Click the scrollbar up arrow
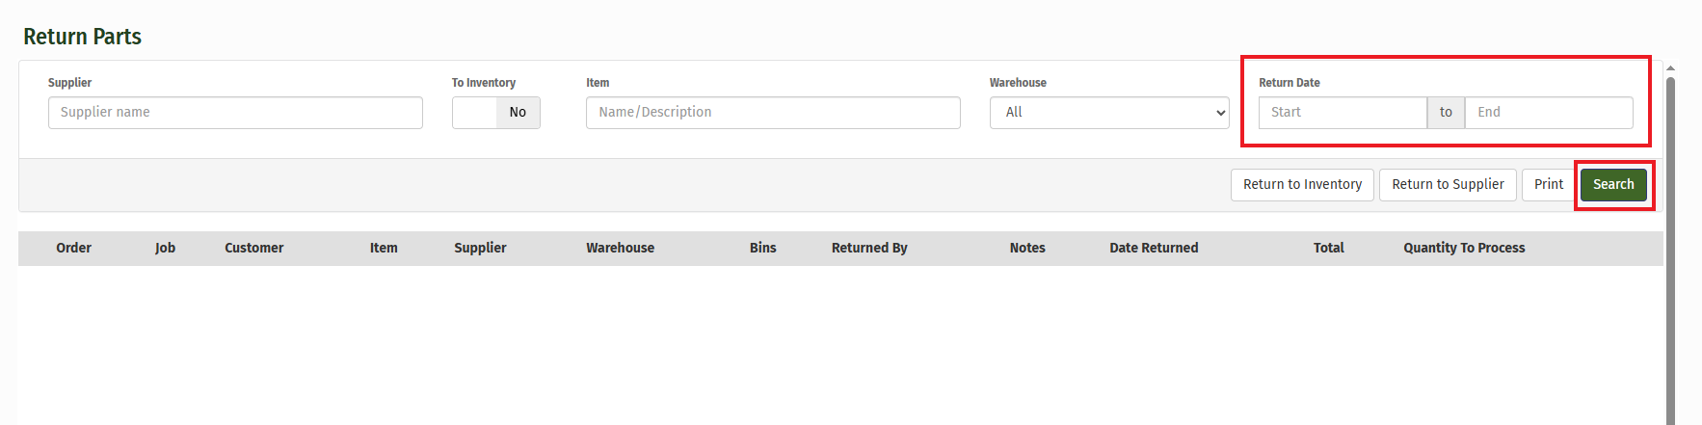 click(1670, 68)
